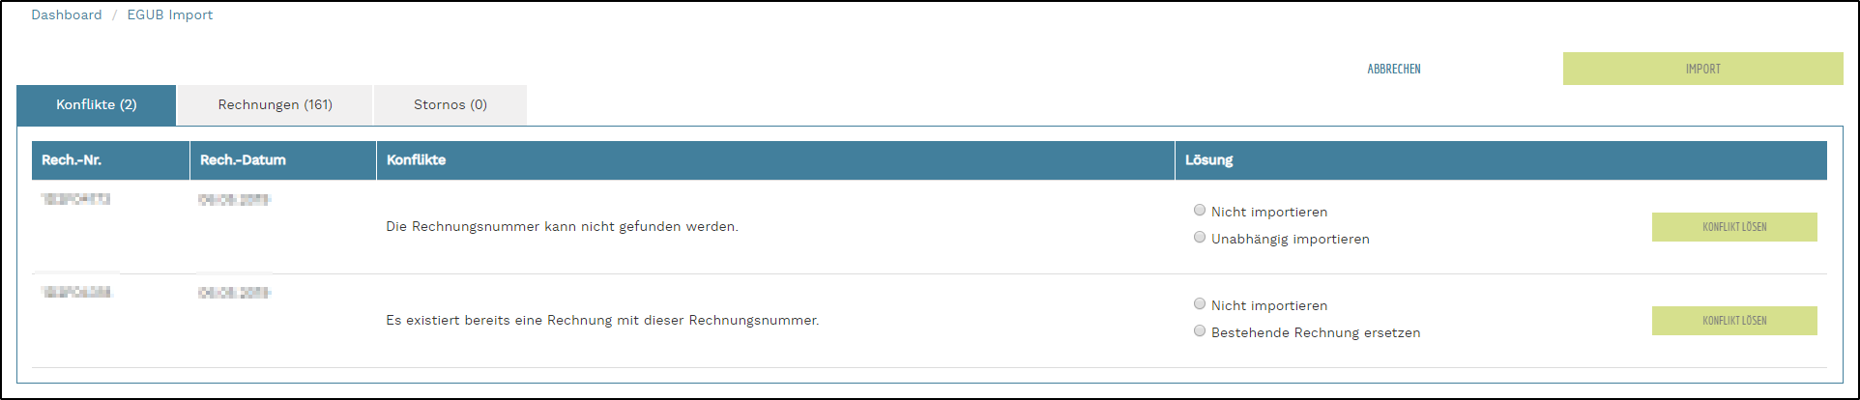This screenshot has height=400, width=1860.
Task: Select 'Nicht importieren' for the not-found invoice conflict
Action: click(1200, 211)
